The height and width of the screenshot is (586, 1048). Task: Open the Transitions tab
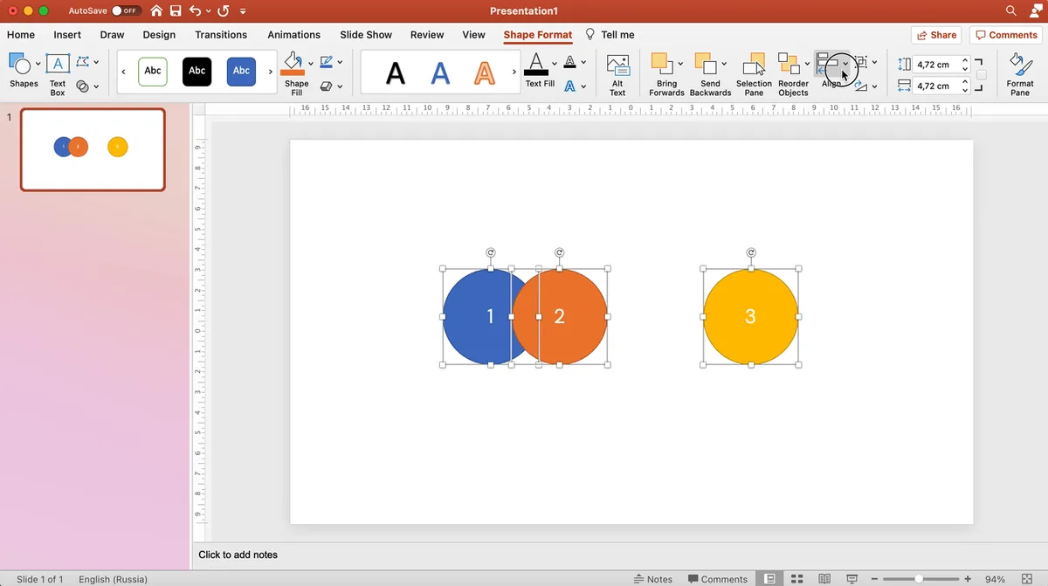point(221,35)
